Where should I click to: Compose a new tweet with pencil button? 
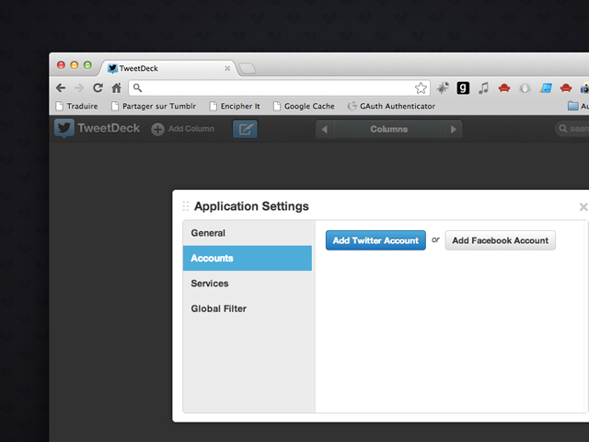coord(245,129)
